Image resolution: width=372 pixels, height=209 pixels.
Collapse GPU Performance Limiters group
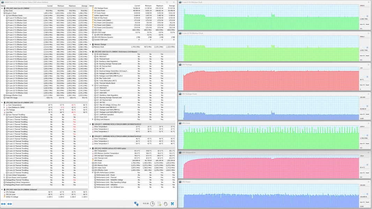point(93,172)
